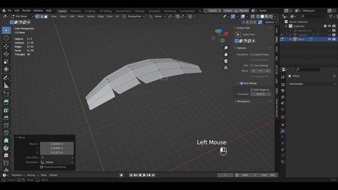Uncheck the Auto Merge checkbox
Image resolution: width=338 pixels, height=190 pixels.
click(x=242, y=83)
